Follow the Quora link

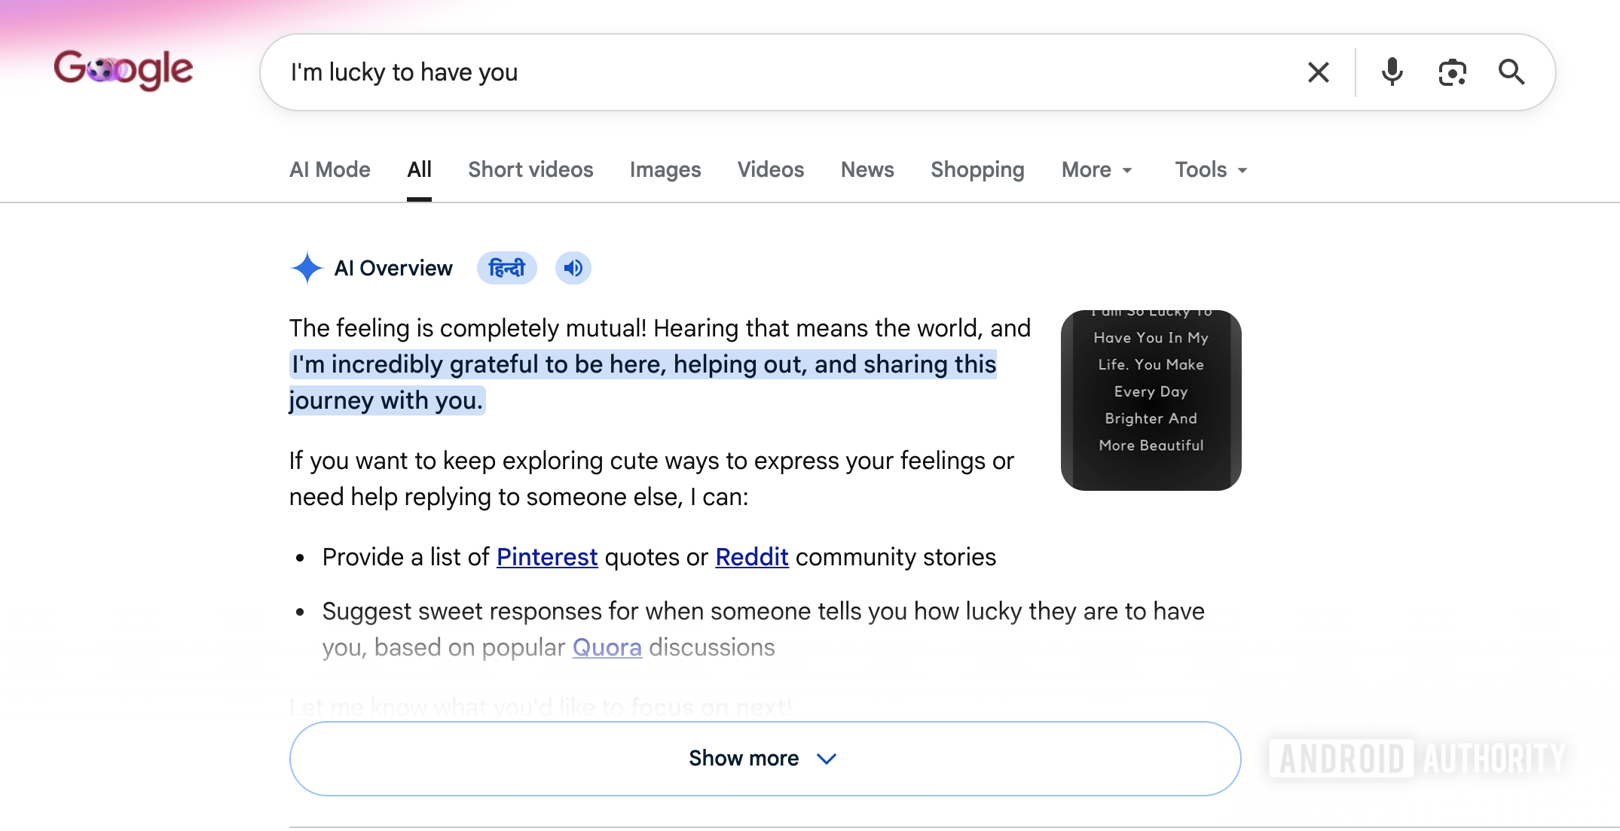click(607, 647)
